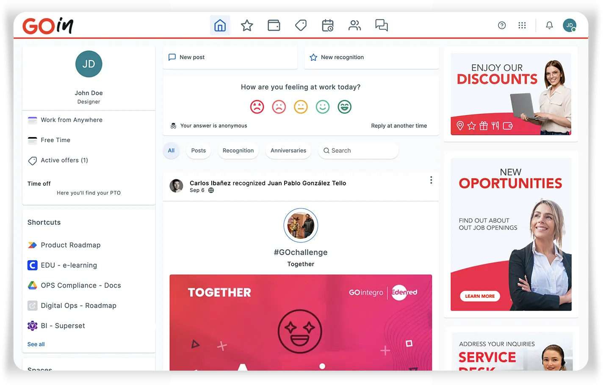The height and width of the screenshot is (385, 603).
Task: Open the Benefits card icon in top navigation
Action: (x=274, y=25)
